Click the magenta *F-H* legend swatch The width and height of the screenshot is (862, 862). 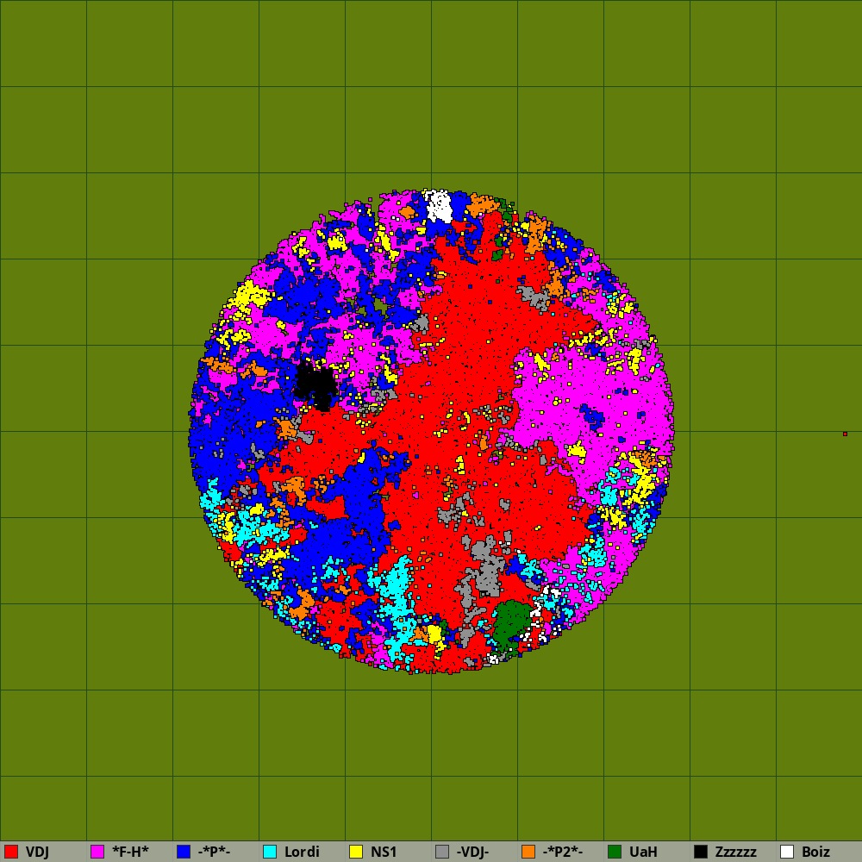(97, 852)
